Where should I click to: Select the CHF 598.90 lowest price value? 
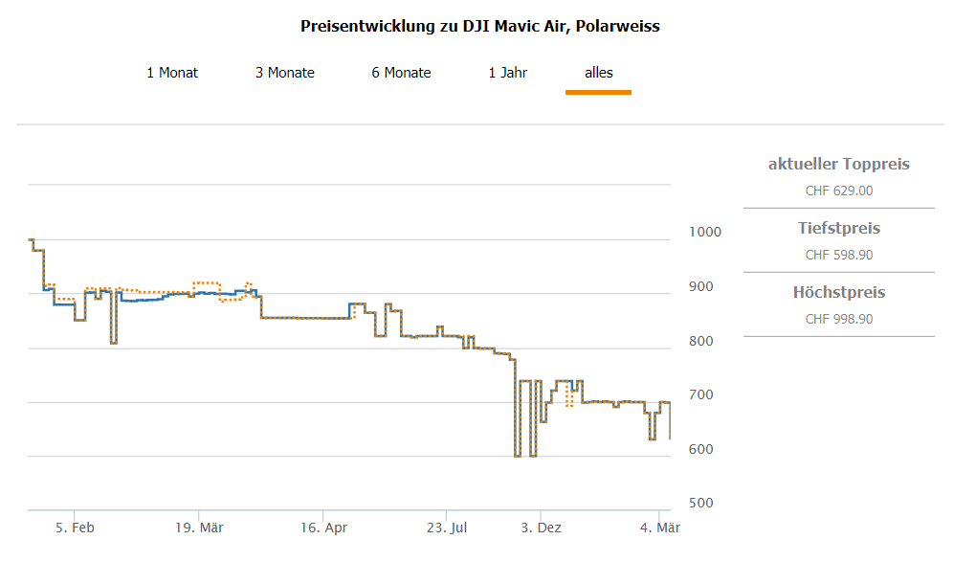[x=839, y=255]
